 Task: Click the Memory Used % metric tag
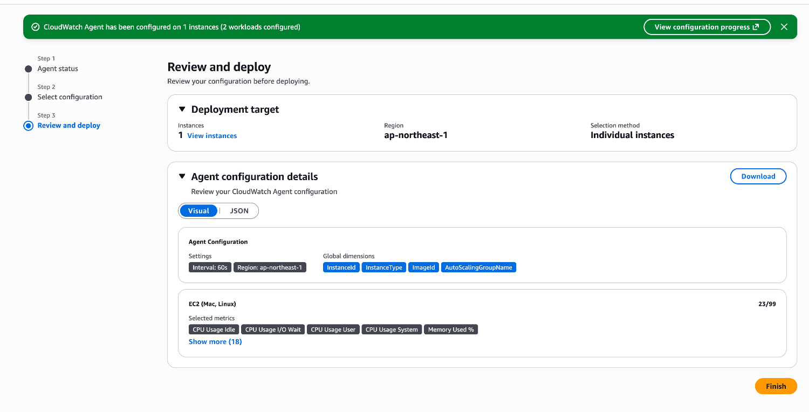[x=451, y=329]
